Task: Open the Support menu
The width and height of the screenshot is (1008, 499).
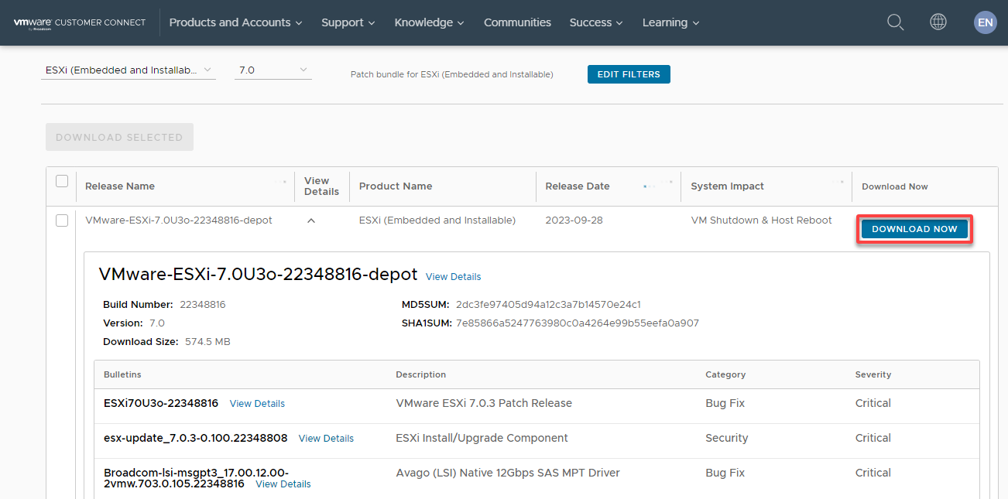Action: tap(348, 22)
